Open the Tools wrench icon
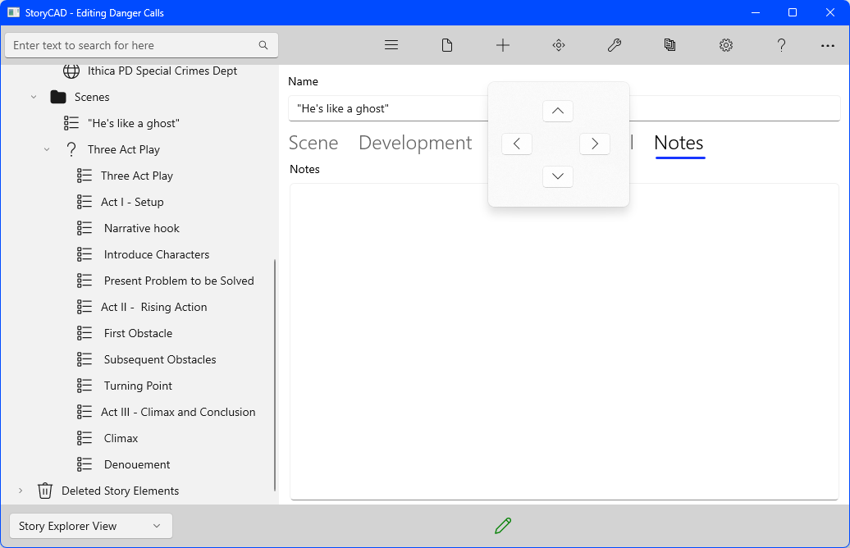The height and width of the screenshot is (548, 850). [x=615, y=45]
